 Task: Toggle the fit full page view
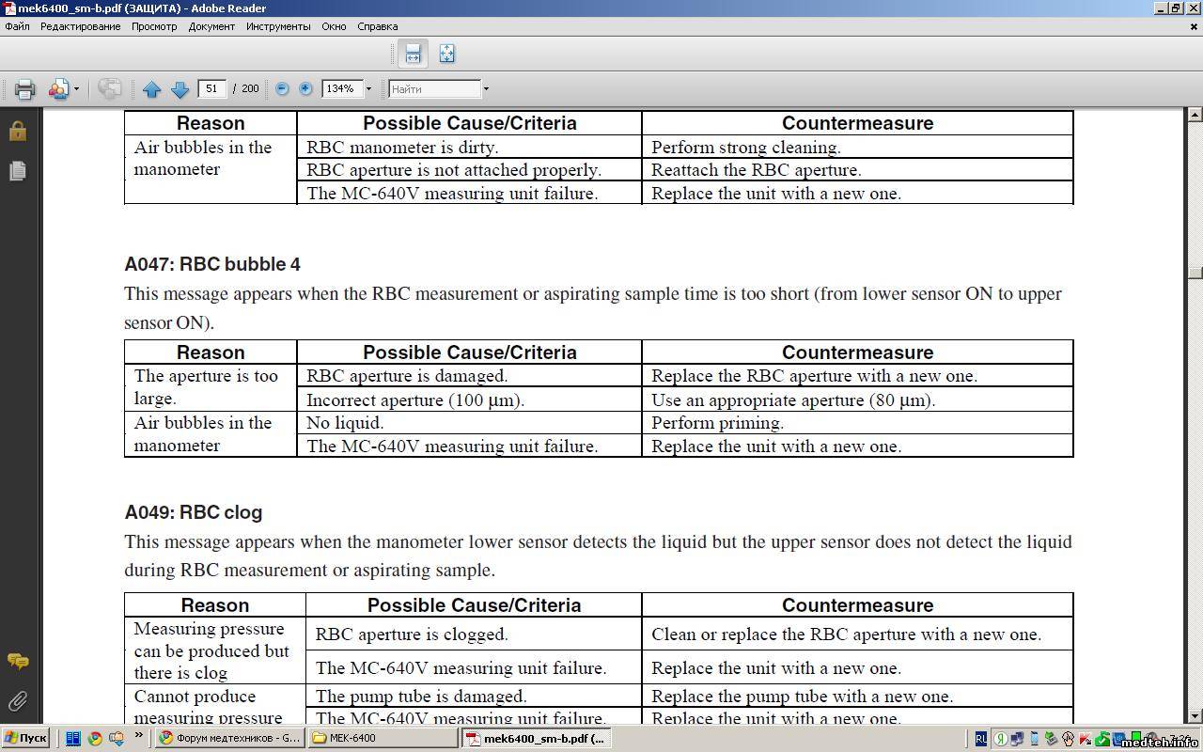[x=446, y=54]
